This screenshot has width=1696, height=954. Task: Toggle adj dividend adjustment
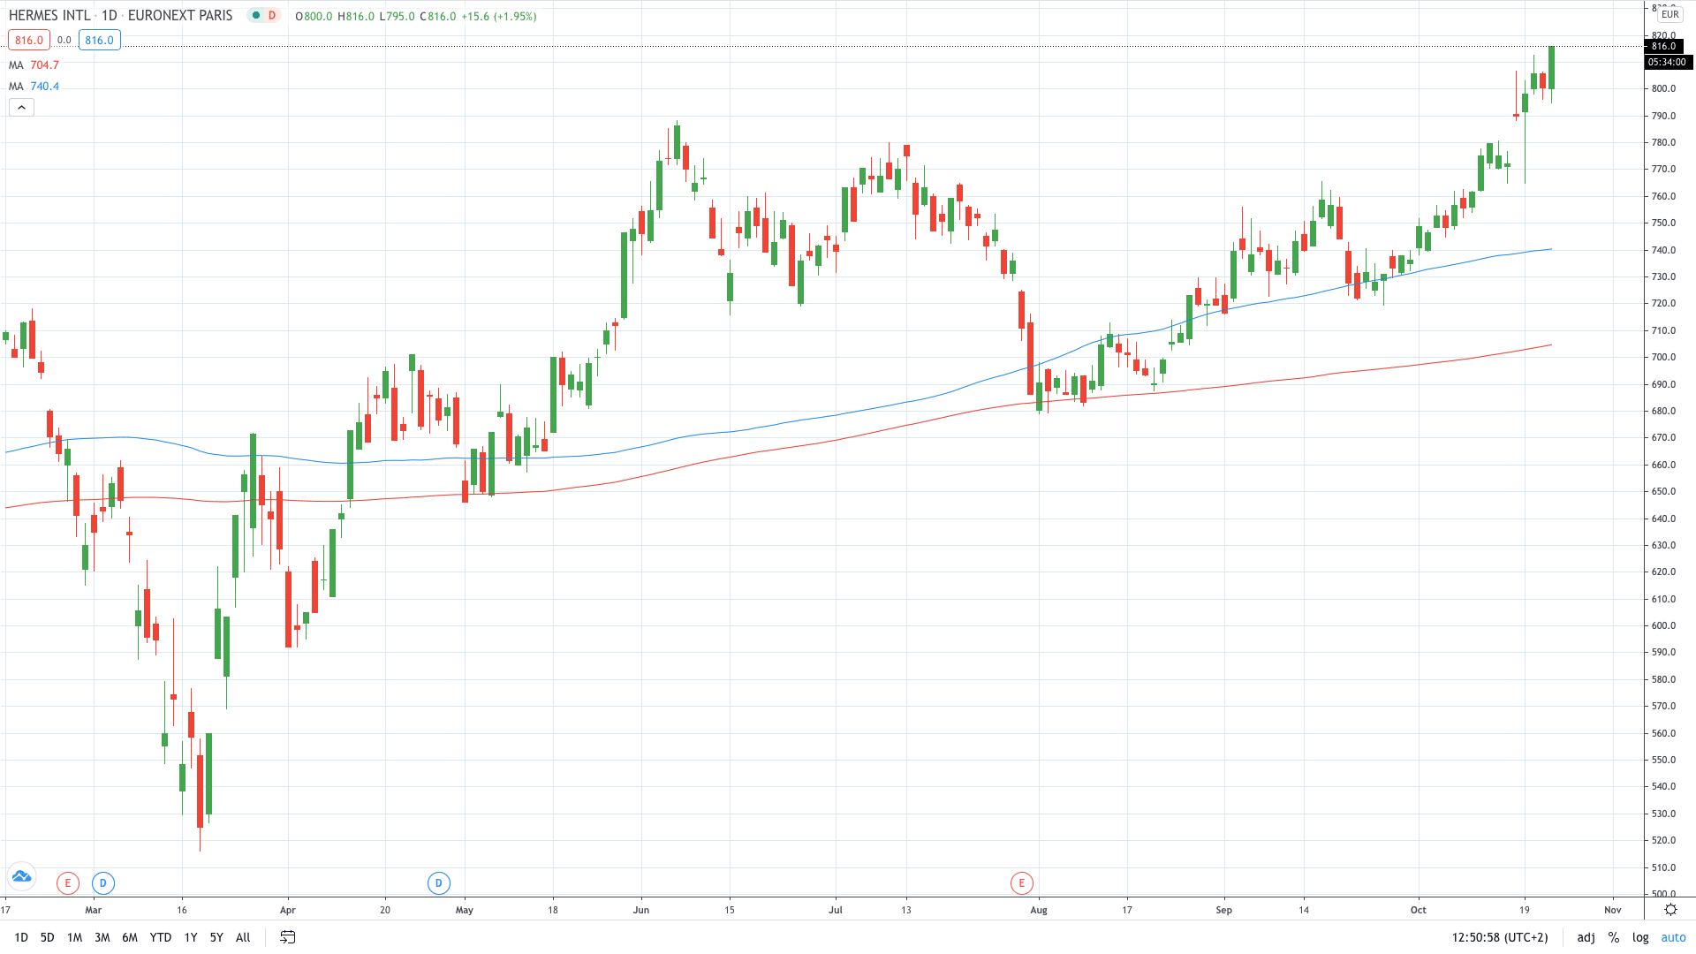pos(1586,937)
